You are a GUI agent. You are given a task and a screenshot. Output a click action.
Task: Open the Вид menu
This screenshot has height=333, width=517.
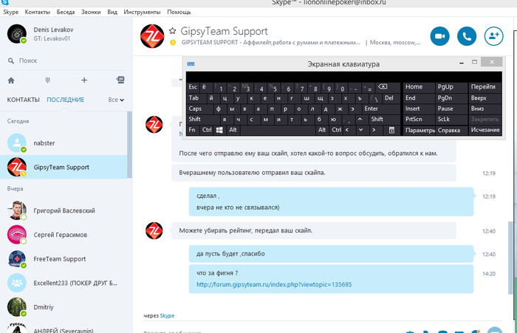click(112, 12)
